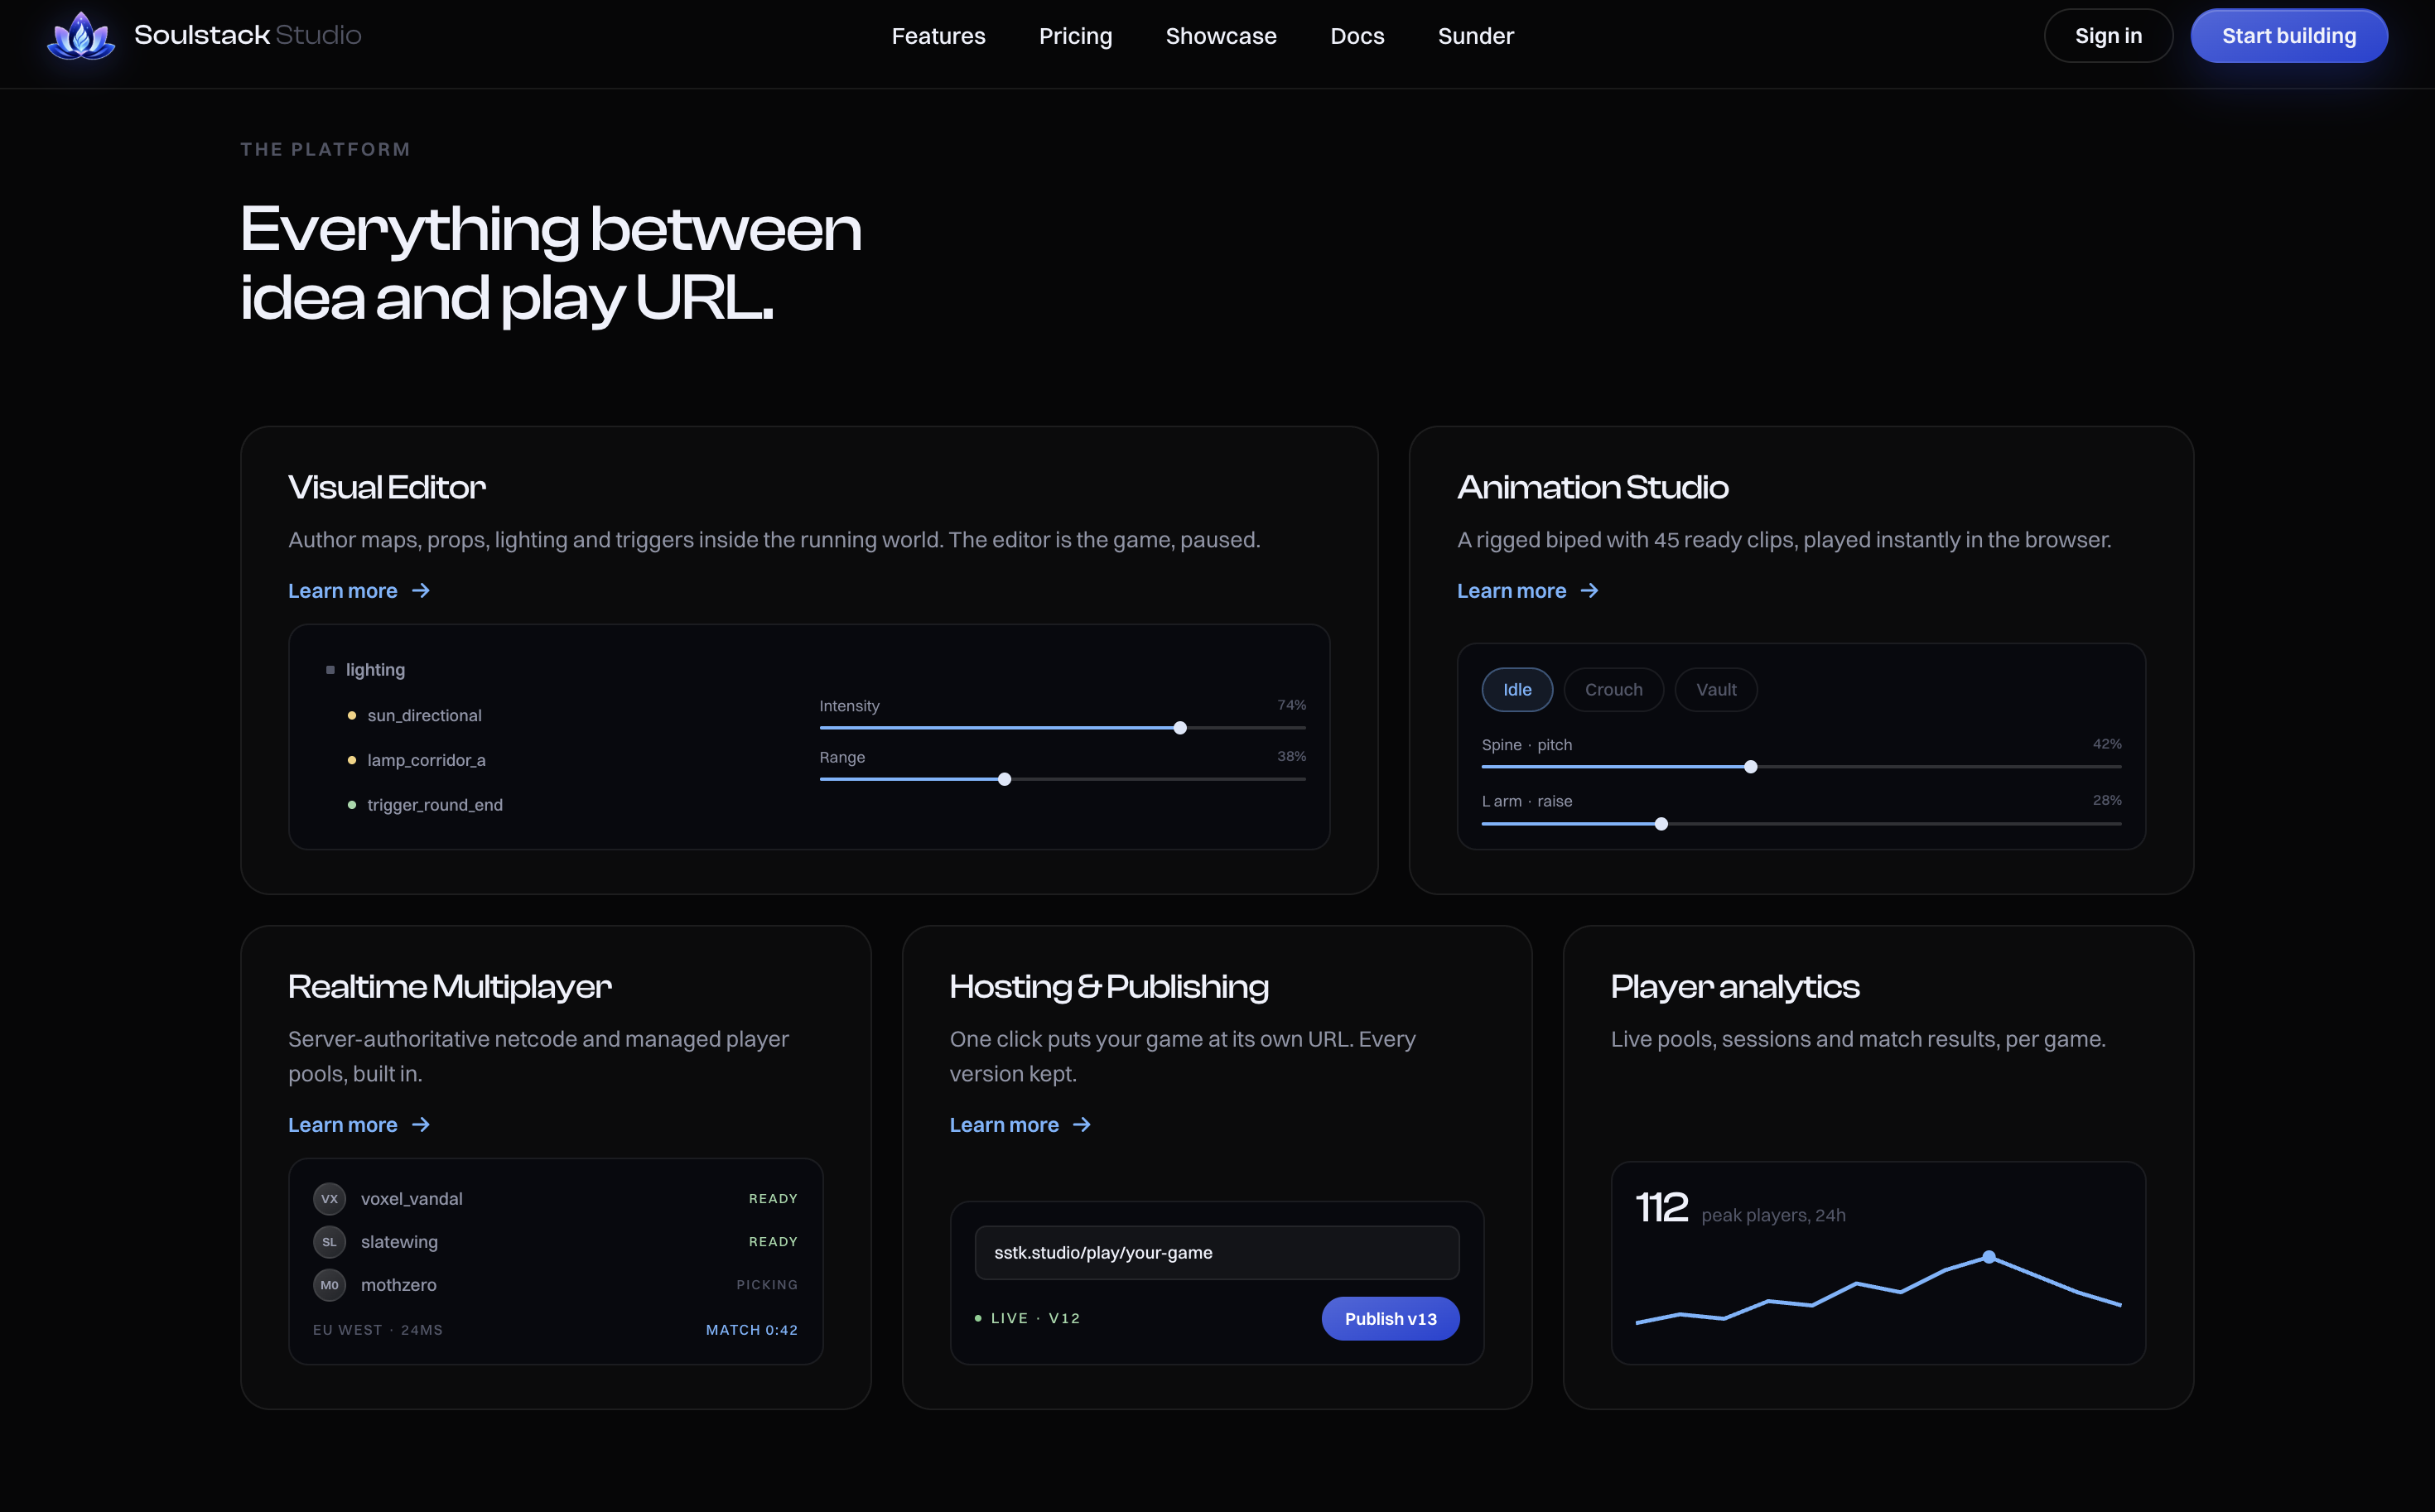Click the MO avatar for mothzero
Viewport: 2435px width, 1512px height.
tap(329, 1284)
